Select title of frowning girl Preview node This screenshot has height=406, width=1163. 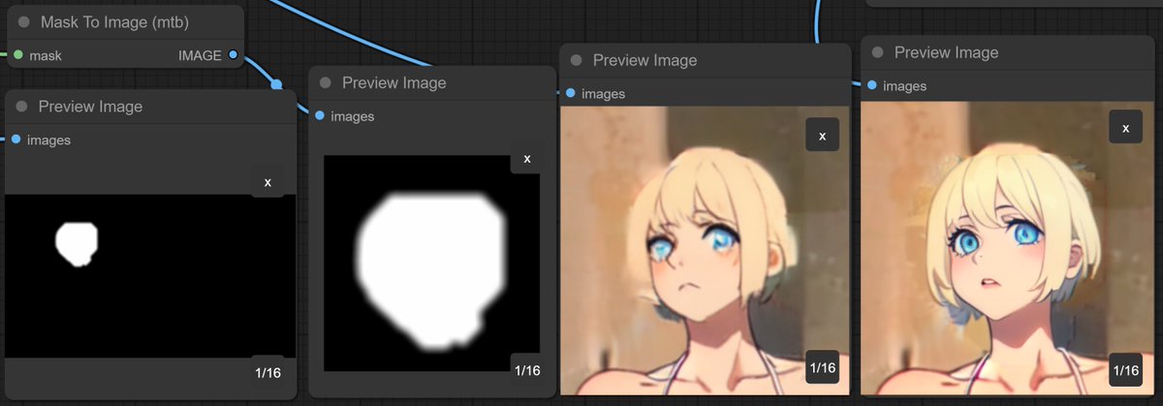coord(644,60)
